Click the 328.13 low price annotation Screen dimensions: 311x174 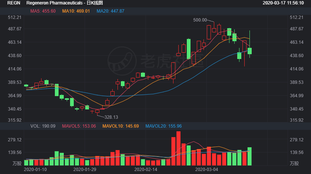point(111,117)
